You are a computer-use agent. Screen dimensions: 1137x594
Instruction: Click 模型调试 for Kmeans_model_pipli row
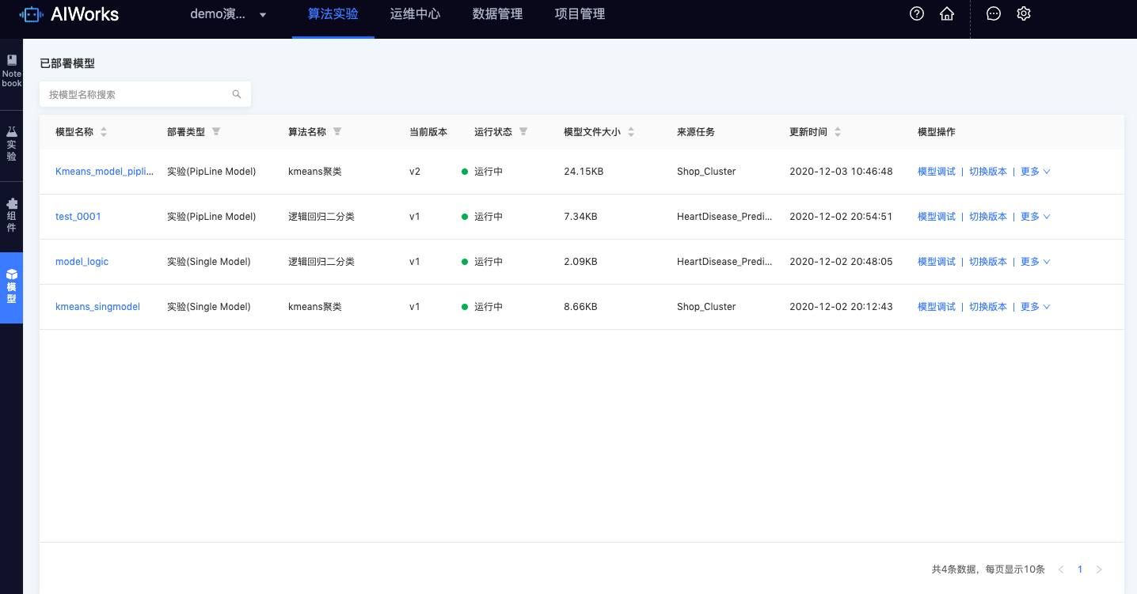pos(937,172)
